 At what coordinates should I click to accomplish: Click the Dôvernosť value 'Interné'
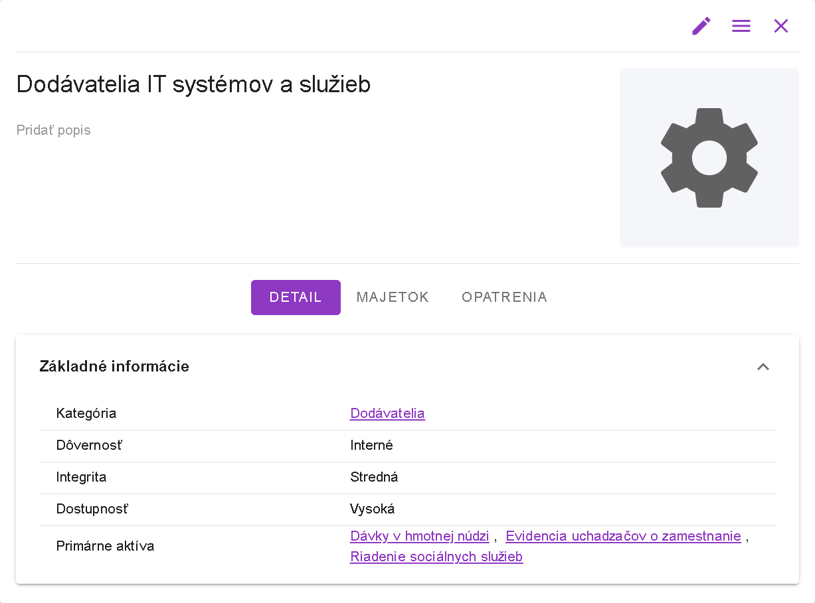tap(371, 445)
